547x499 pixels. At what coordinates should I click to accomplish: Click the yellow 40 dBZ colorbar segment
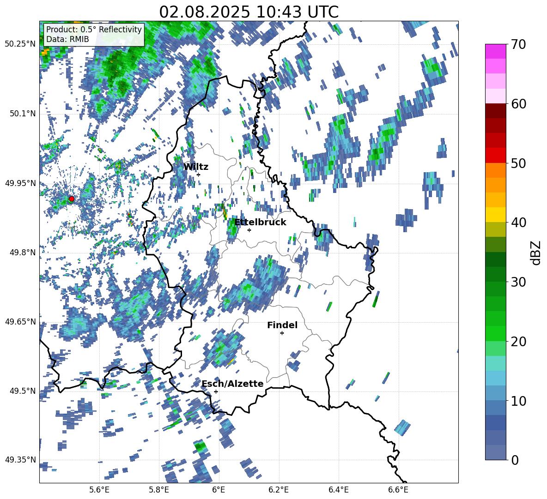(495, 215)
